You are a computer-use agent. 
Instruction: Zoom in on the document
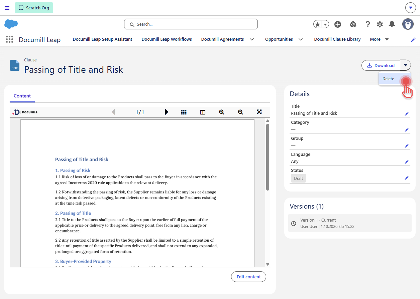point(221,112)
